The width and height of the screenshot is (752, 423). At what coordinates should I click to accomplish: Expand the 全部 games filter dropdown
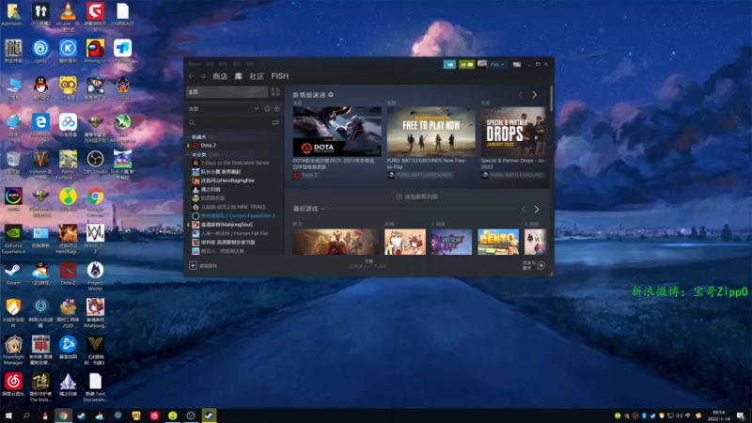pos(223,109)
